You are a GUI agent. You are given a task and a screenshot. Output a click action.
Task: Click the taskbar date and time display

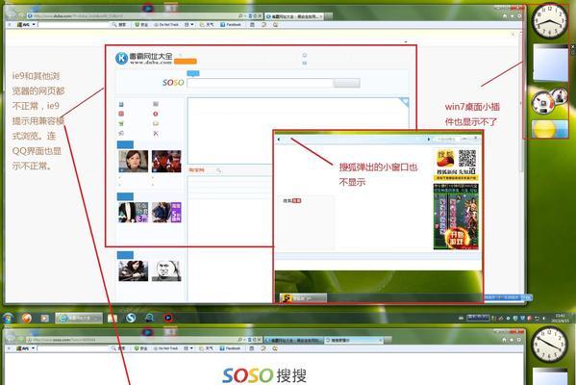pyautogui.click(x=561, y=318)
